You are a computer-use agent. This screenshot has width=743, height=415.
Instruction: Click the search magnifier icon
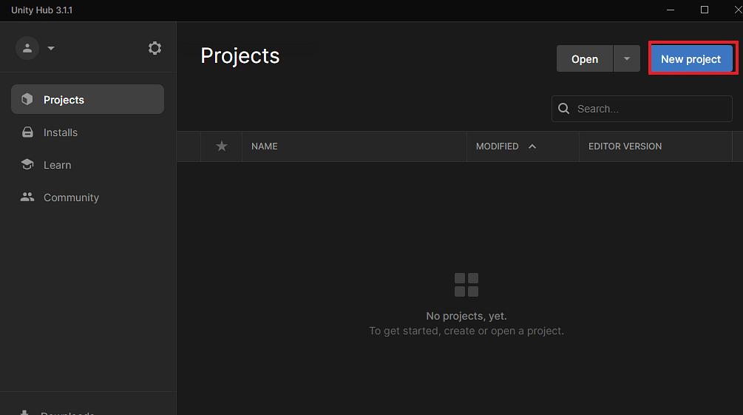coord(564,109)
